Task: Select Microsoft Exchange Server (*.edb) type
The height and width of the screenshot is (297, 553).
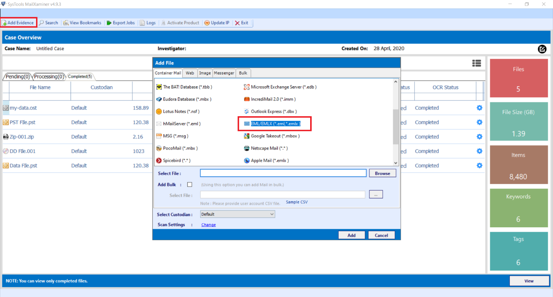Action: (x=280, y=87)
